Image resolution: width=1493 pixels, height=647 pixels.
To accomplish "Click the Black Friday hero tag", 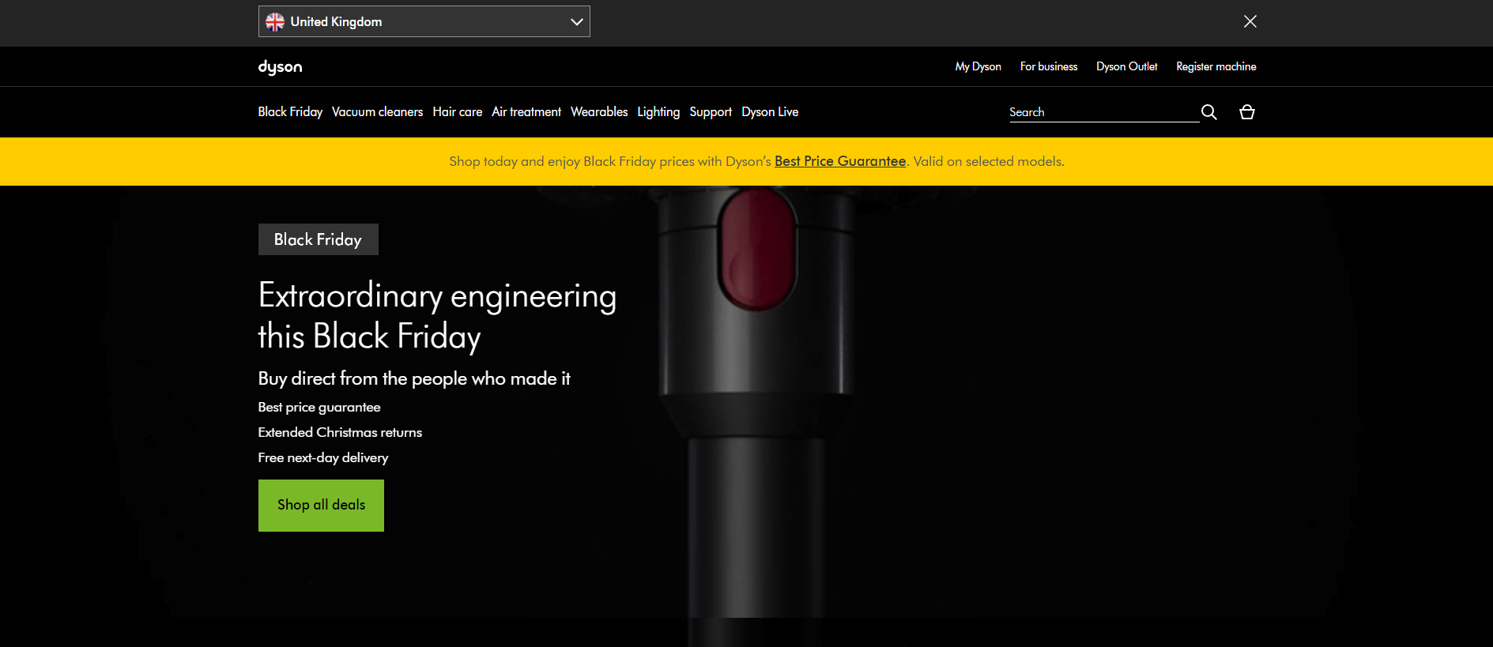I will pyautogui.click(x=318, y=239).
